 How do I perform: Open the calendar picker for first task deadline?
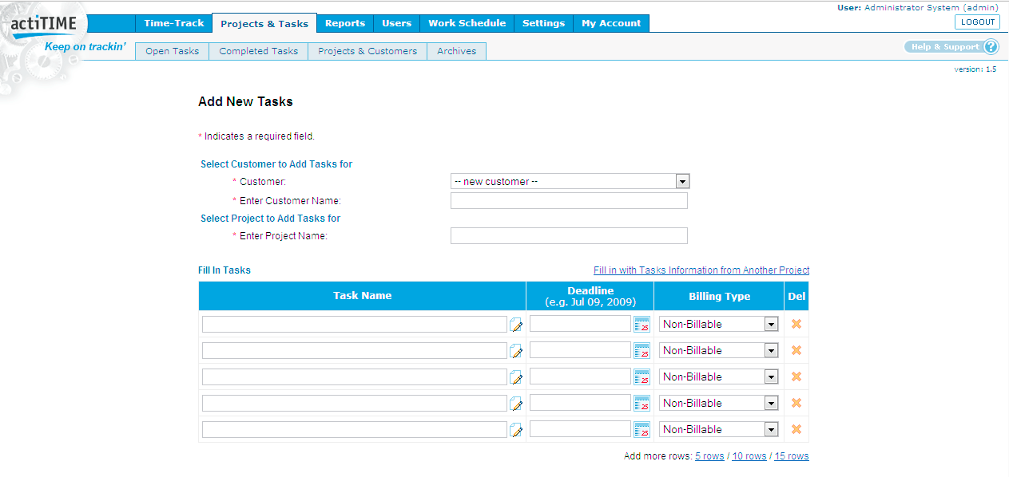[x=642, y=325]
